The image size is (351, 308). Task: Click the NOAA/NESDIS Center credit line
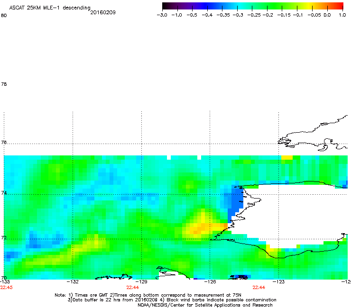tap(205, 305)
